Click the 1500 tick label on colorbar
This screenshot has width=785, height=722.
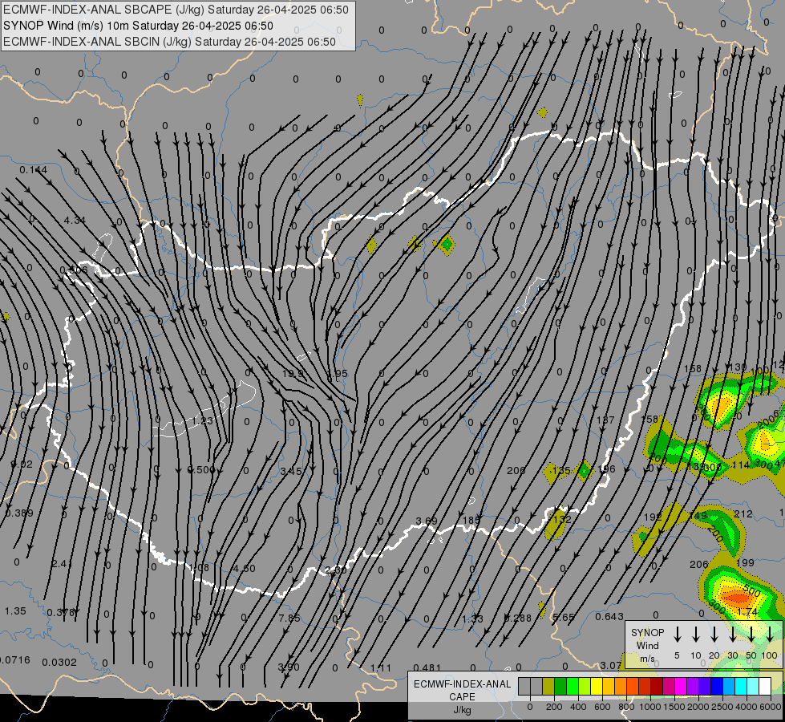[x=674, y=707]
